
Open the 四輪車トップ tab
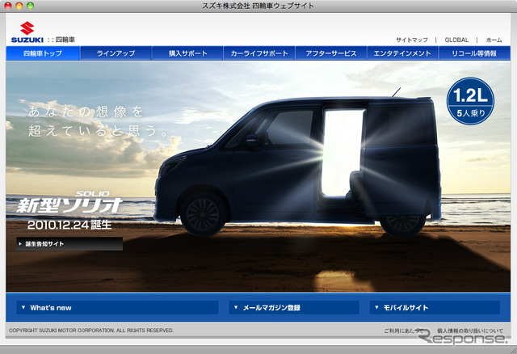click(43, 53)
